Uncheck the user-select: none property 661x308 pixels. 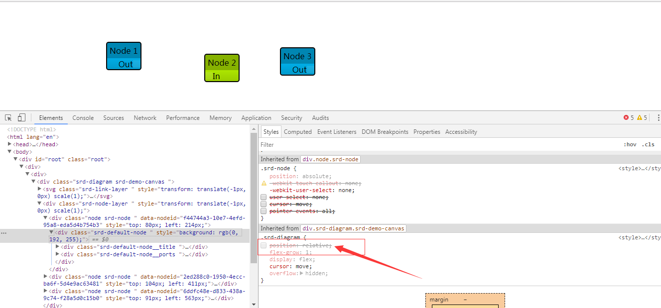pyautogui.click(x=264, y=197)
